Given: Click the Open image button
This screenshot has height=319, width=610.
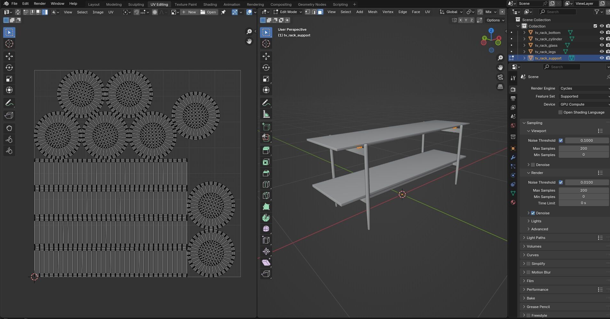Looking at the screenshot, I should pos(209,12).
